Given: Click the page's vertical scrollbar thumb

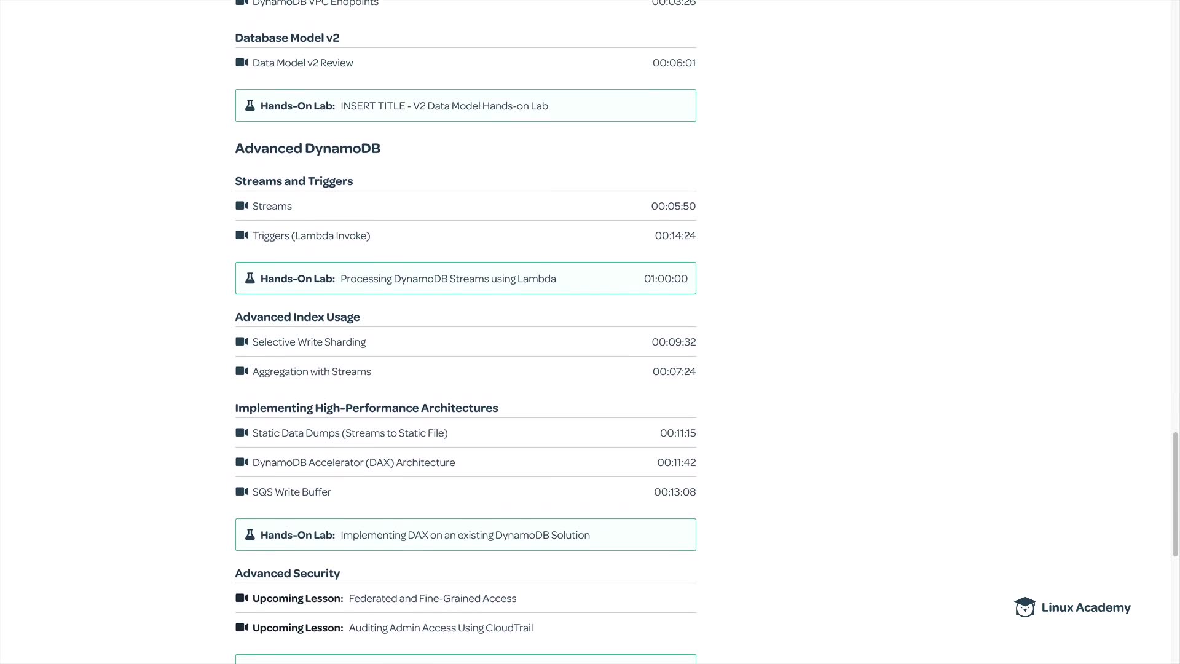Looking at the screenshot, I should coord(1175,494).
